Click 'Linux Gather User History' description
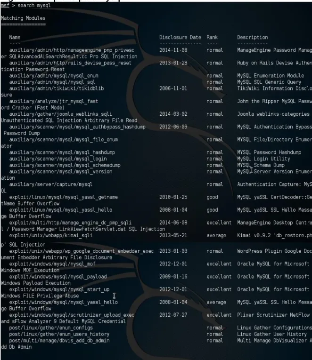312x360 pixels. [x=272, y=334]
